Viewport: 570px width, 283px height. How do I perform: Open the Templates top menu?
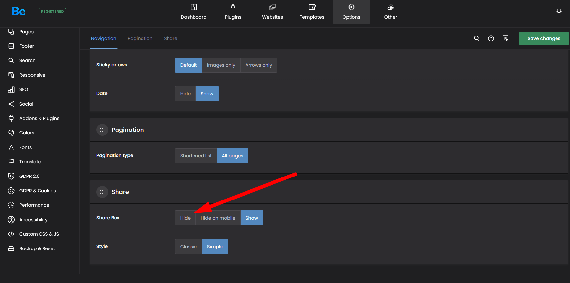pos(312,12)
